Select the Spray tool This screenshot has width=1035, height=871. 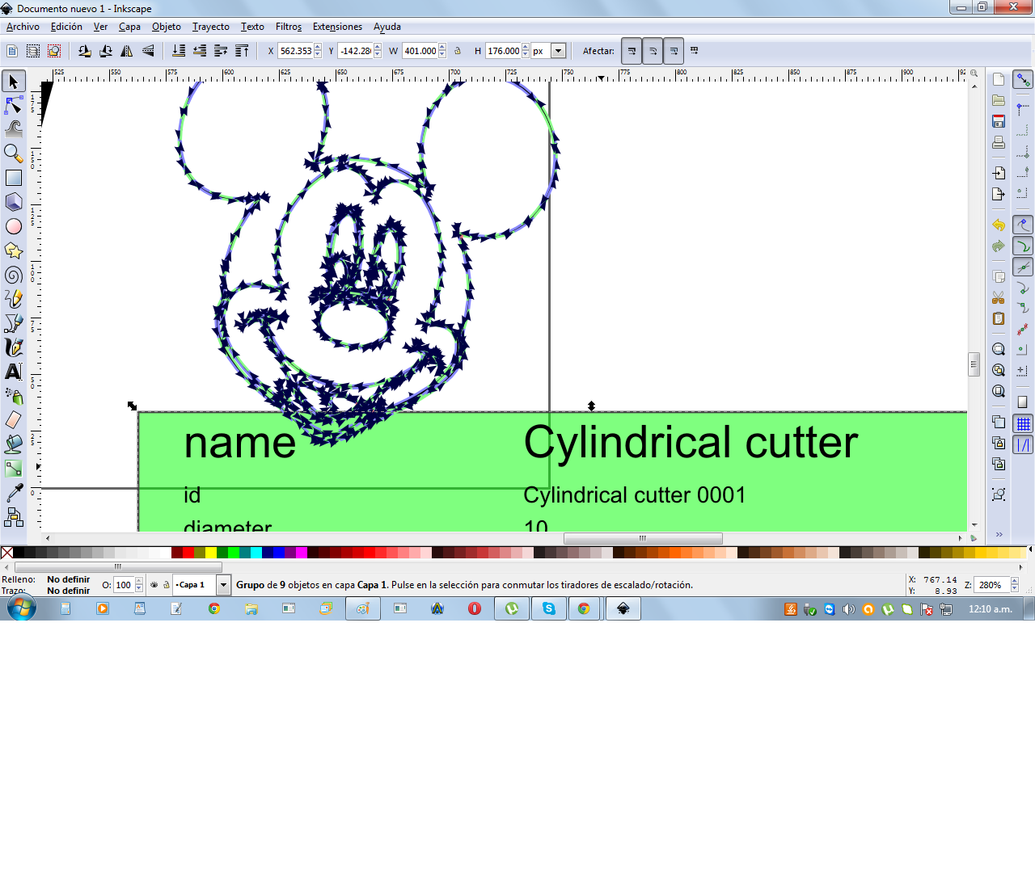click(14, 396)
